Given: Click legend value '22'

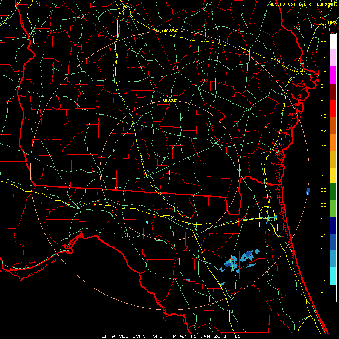Looking at the screenshot, I should coord(324,205).
